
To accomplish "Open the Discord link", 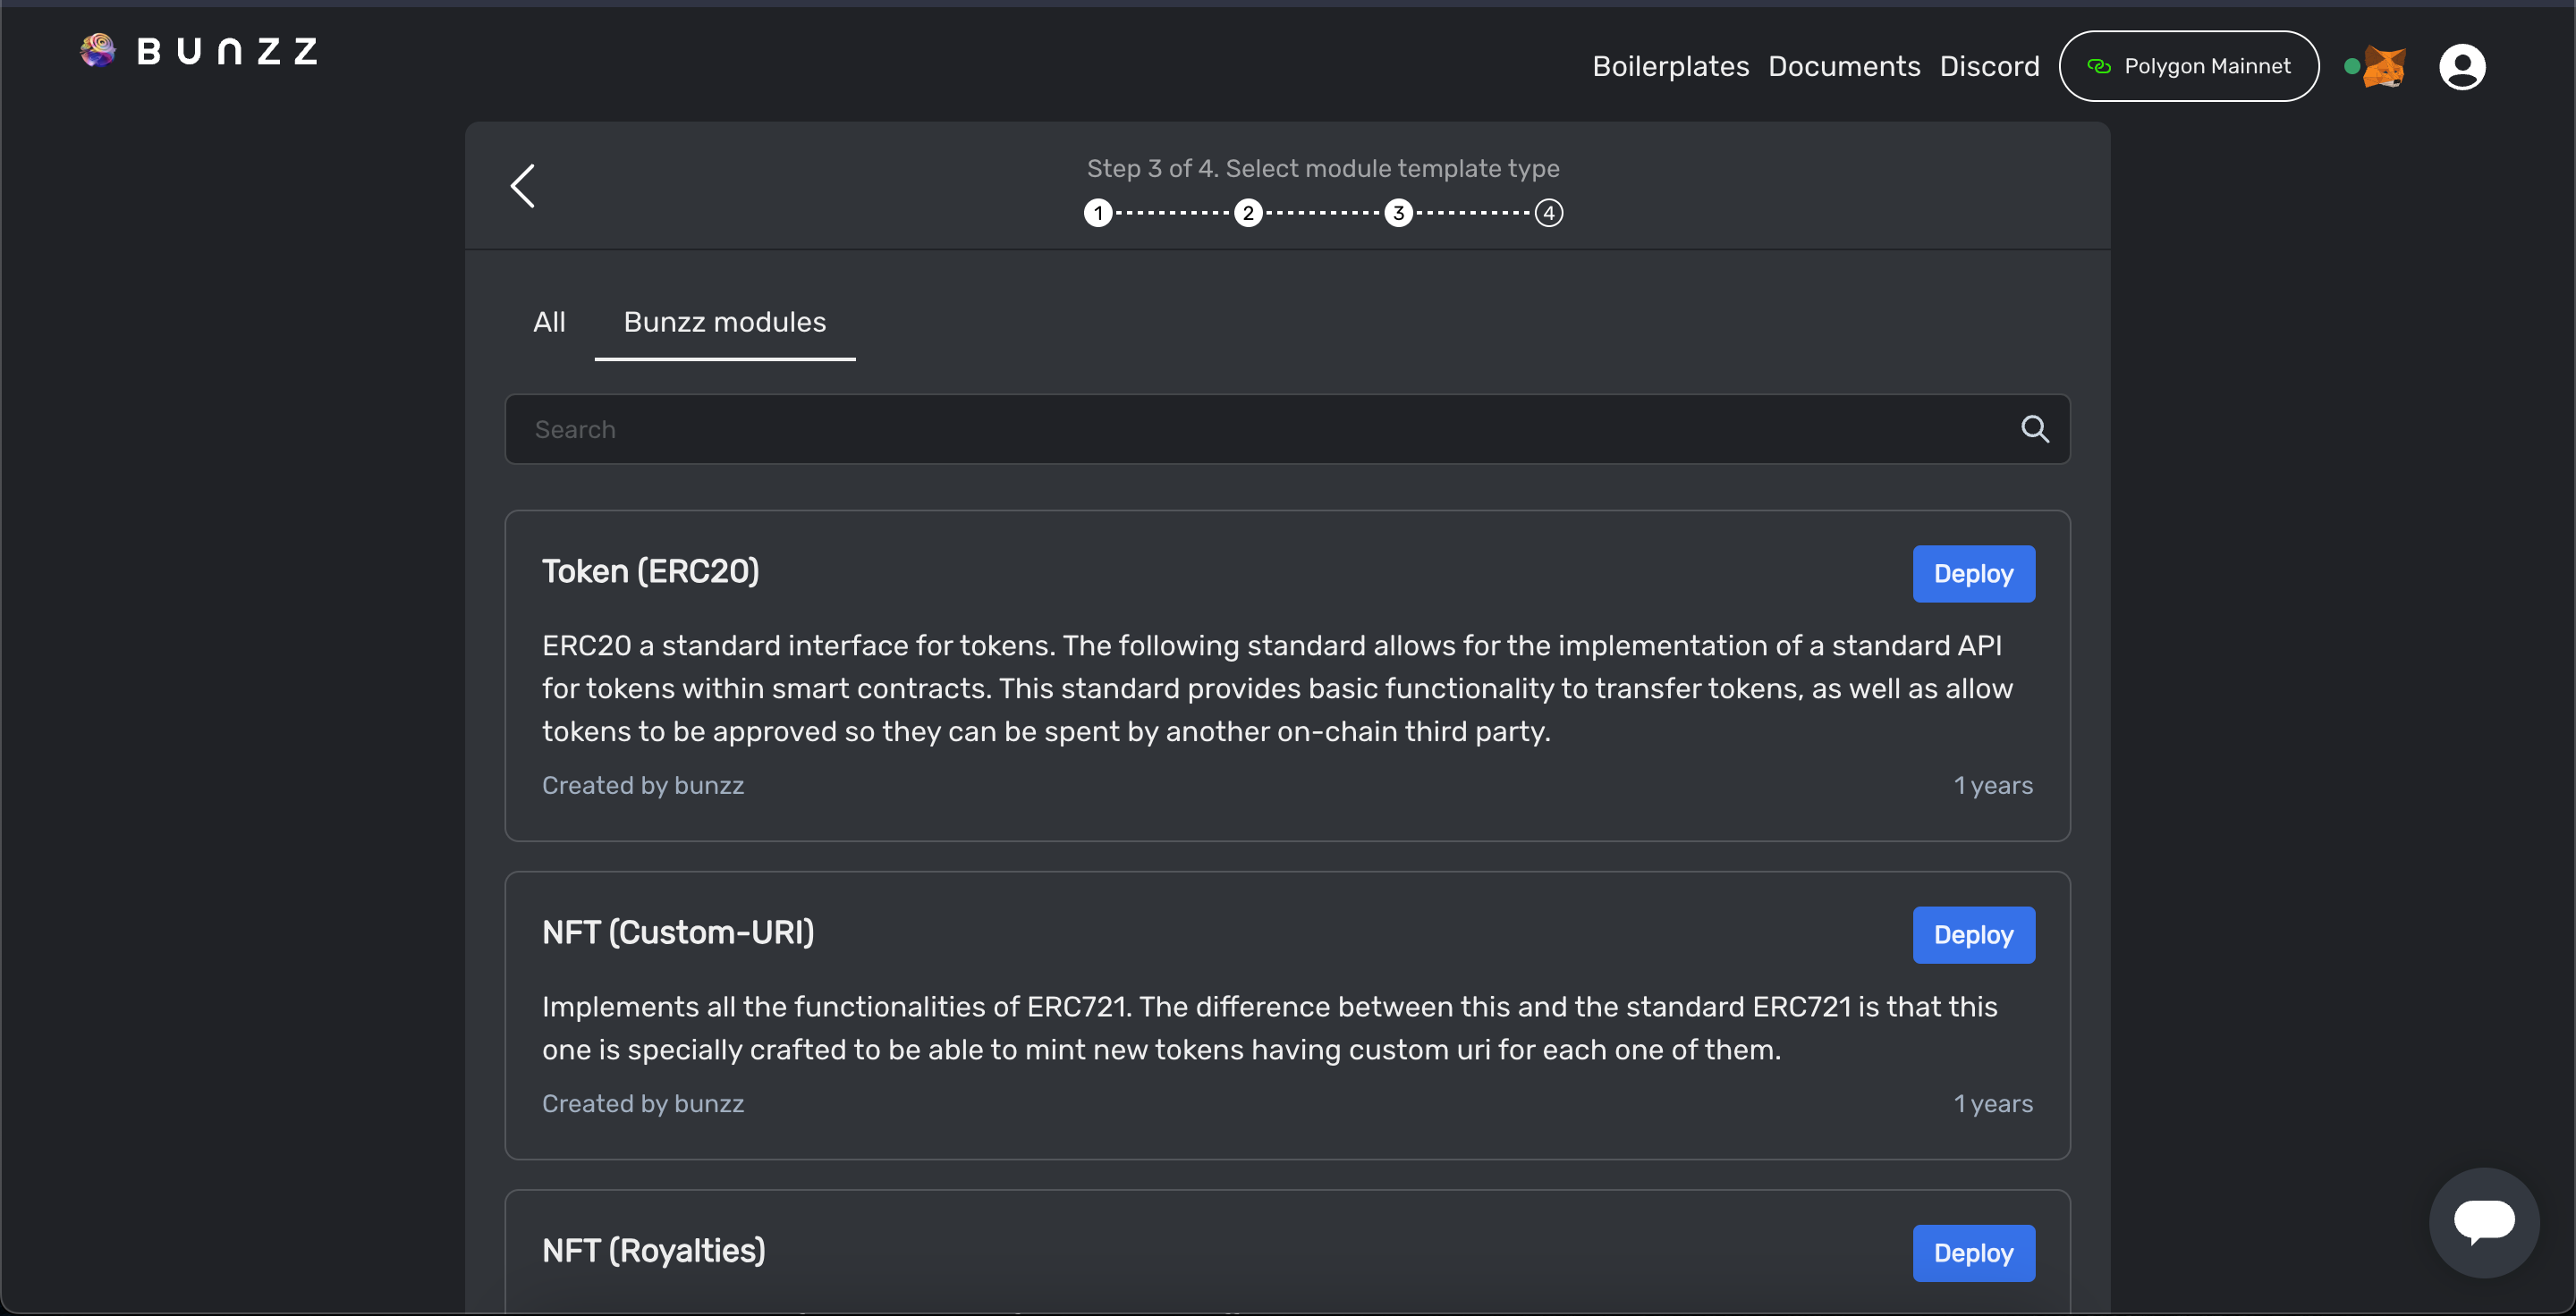I will coord(1988,67).
